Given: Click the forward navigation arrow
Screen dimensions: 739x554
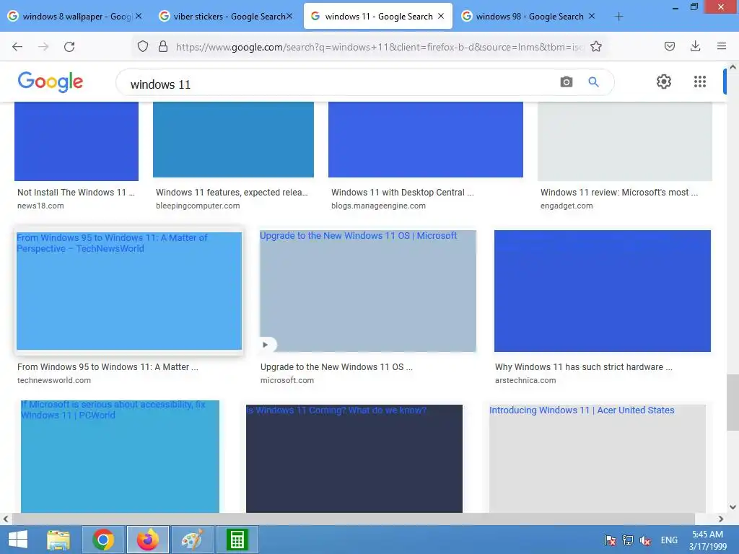Looking at the screenshot, I should pyautogui.click(x=43, y=46).
